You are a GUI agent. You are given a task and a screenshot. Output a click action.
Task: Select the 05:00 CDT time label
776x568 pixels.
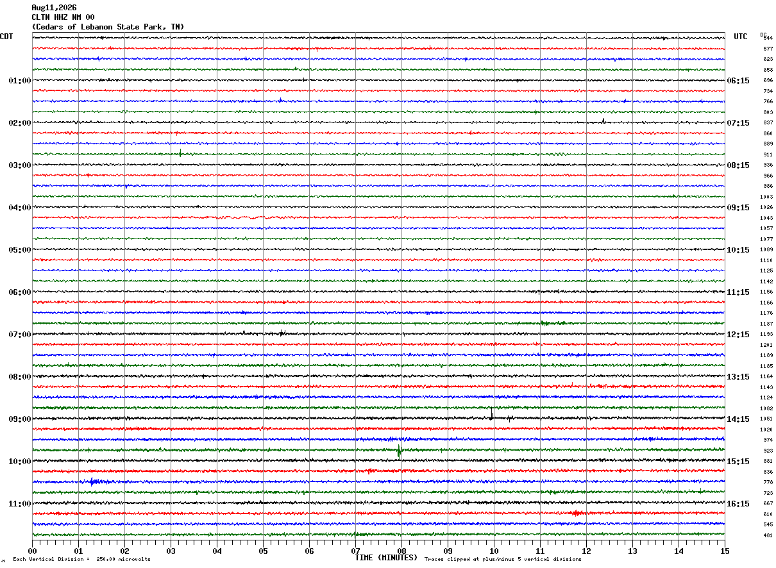point(20,250)
